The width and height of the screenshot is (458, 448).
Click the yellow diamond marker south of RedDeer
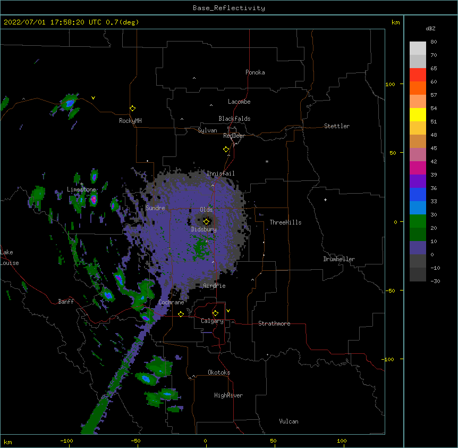pyautogui.click(x=226, y=150)
